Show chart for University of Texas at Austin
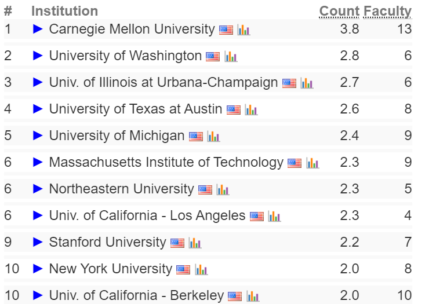The width and height of the screenshot is (425, 304). pos(251,109)
